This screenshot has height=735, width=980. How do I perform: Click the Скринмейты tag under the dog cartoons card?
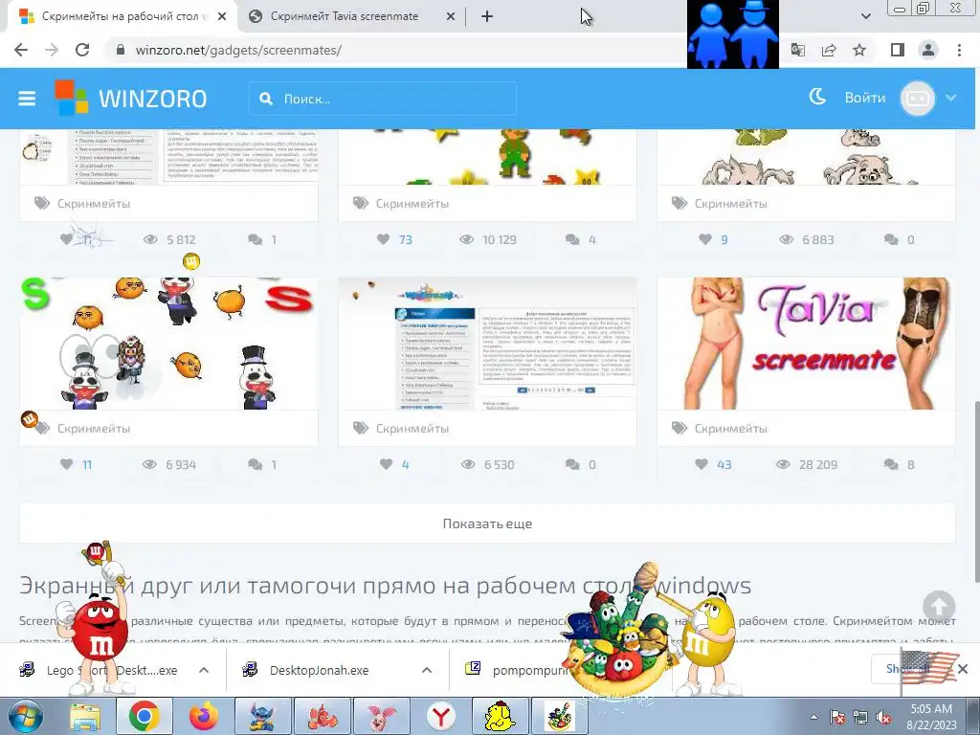pyautogui.click(x=730, y=204)
